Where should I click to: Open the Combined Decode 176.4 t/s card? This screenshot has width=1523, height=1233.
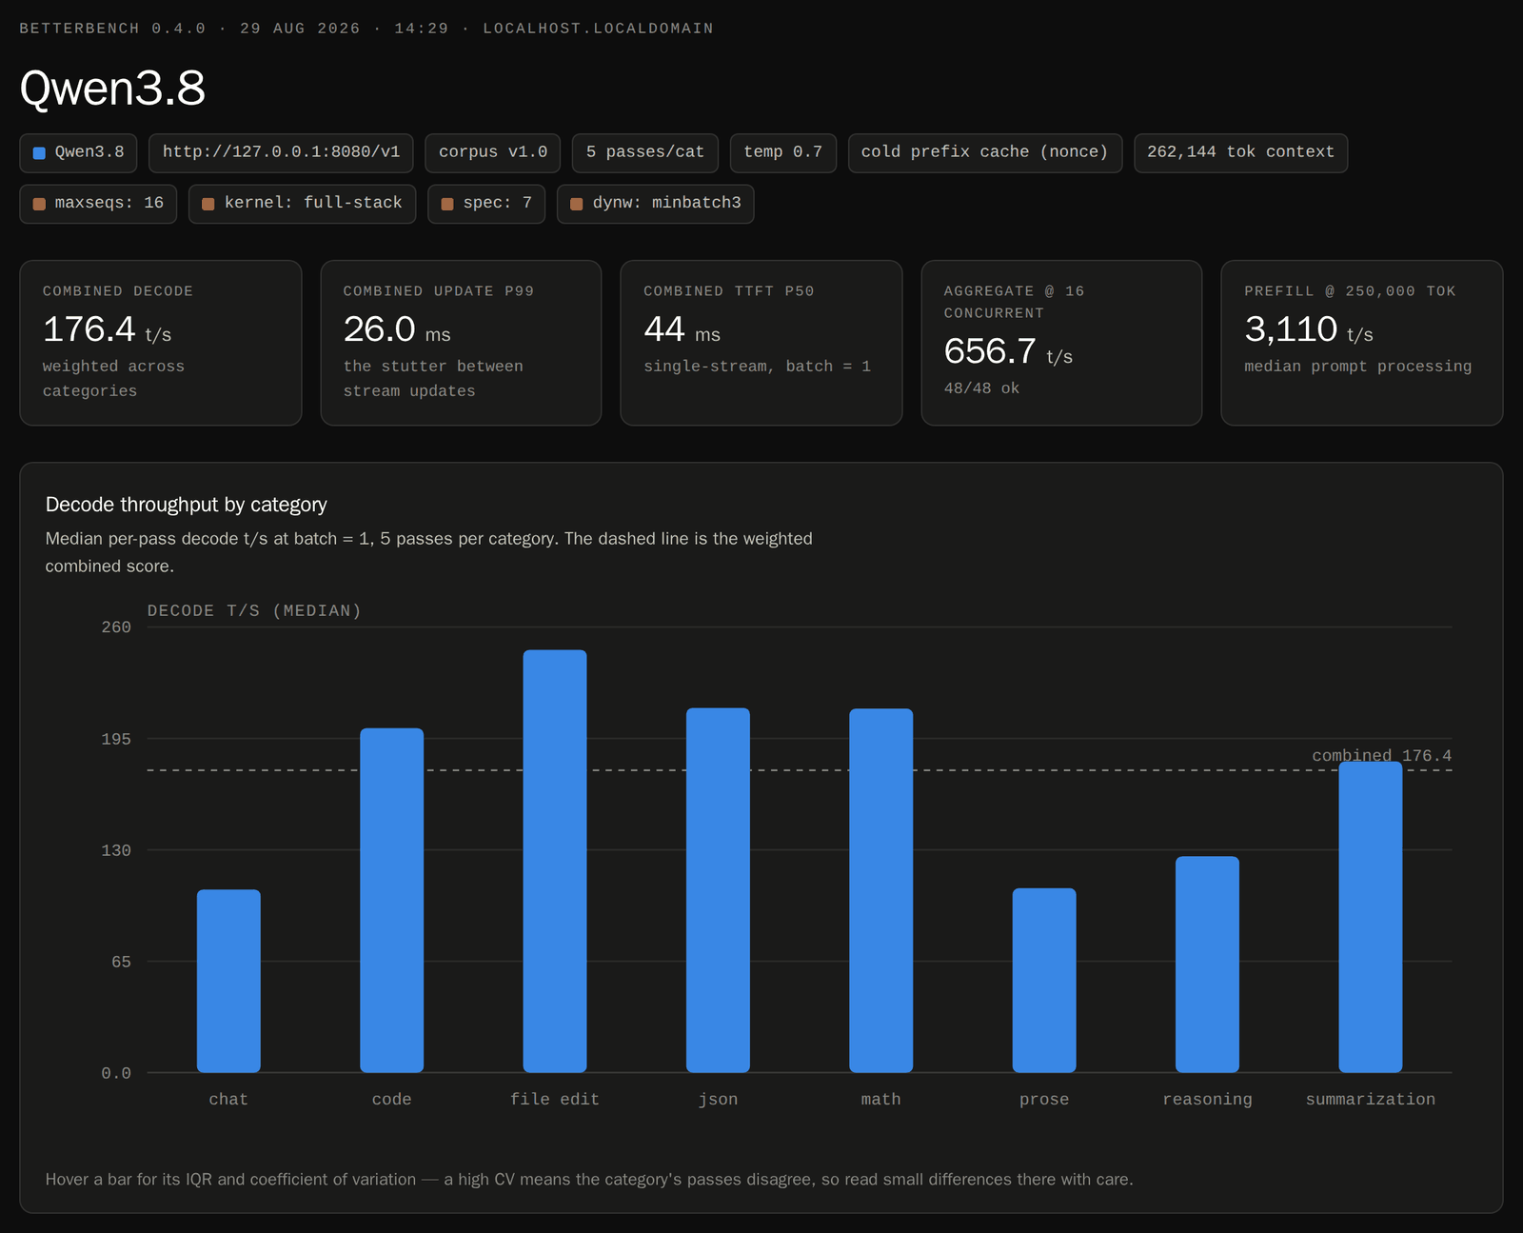[x=161, y=343]
